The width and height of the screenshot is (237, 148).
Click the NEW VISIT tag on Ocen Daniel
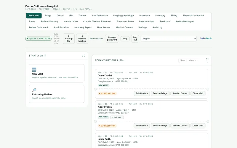point(103,85)
